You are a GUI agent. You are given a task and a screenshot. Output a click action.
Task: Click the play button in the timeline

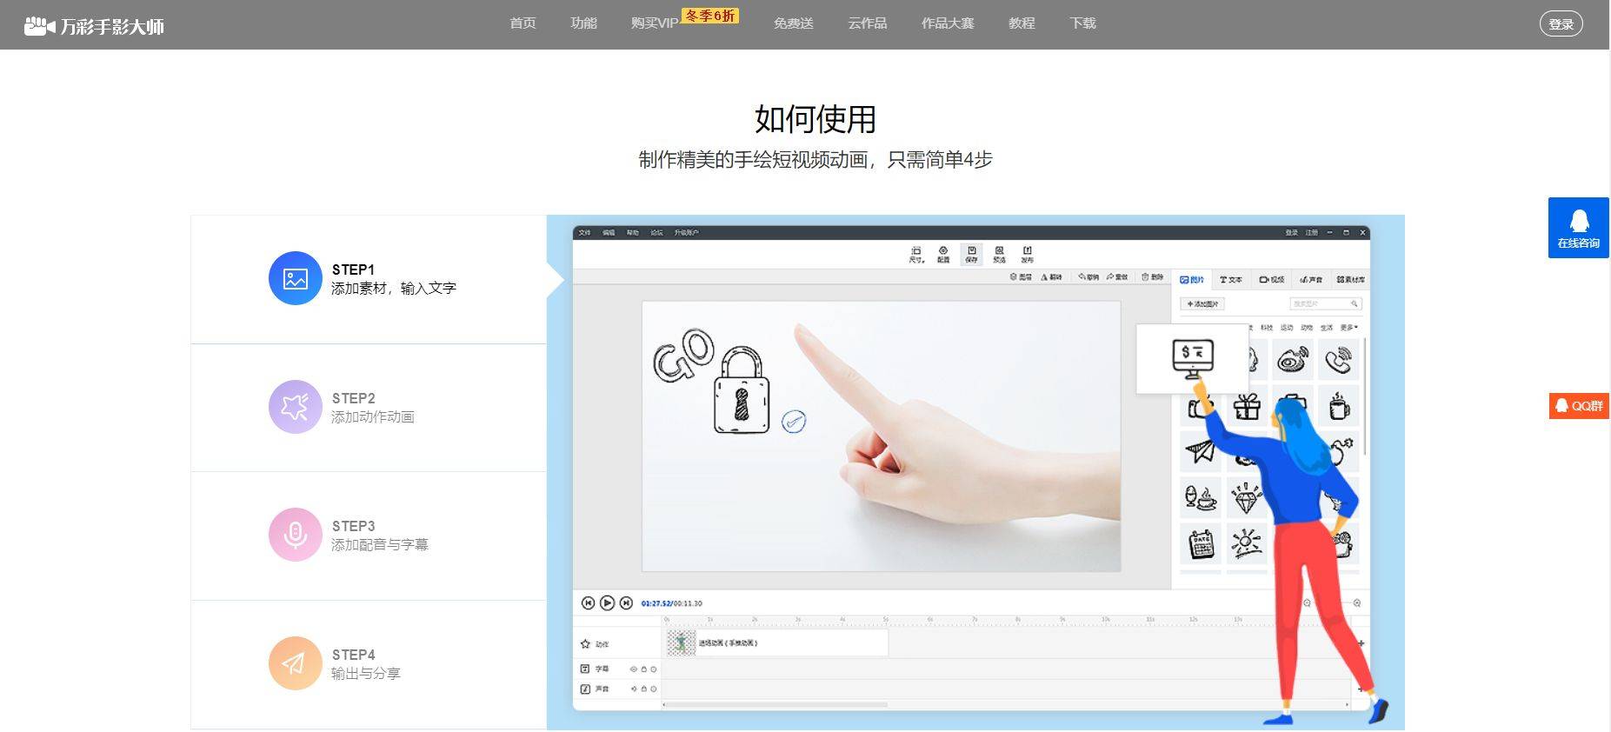[x=607, y=602]
